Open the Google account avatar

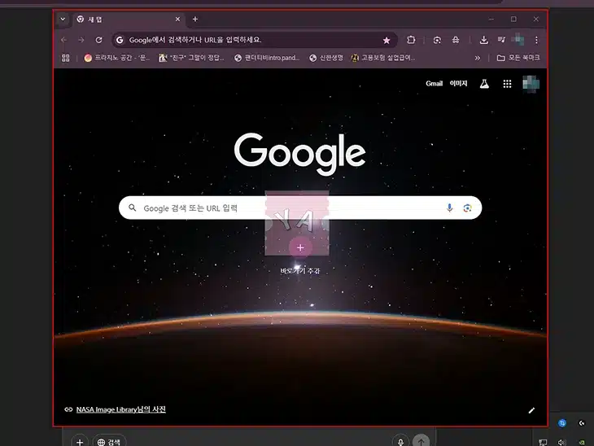pyautogui.click(x=531, y=84)
